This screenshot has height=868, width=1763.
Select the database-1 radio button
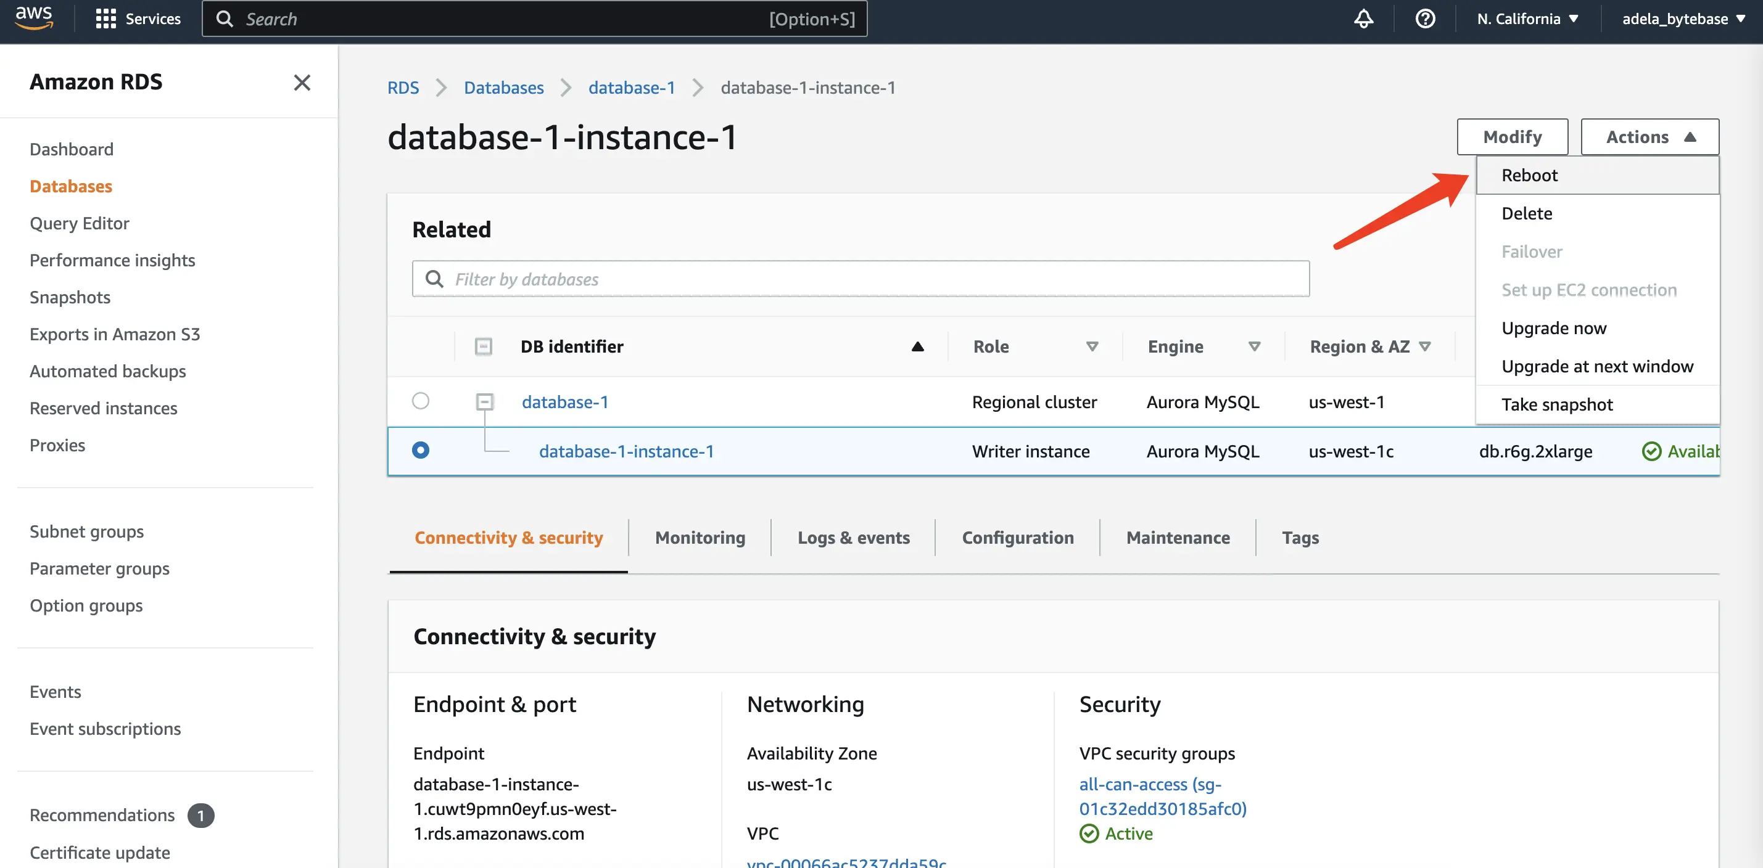tap(421, 401)
